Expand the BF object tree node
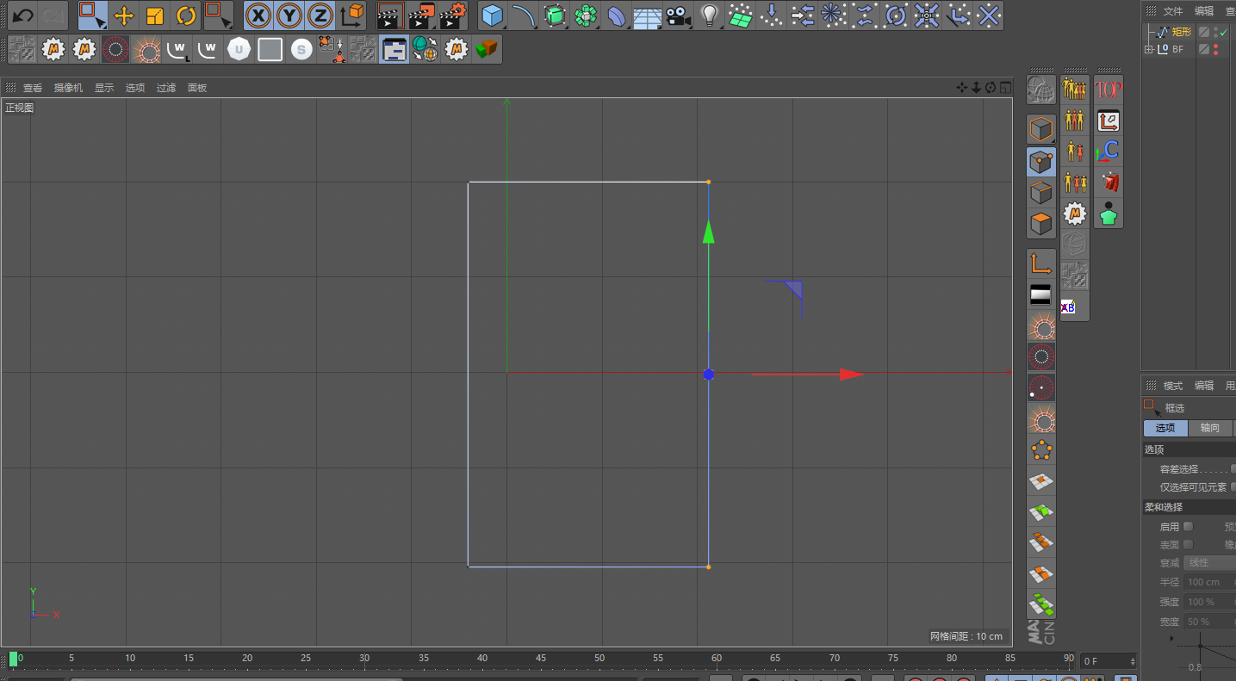Viewport: 1236px width, 681px height. pyautogui.click(x=1148, y=49)
